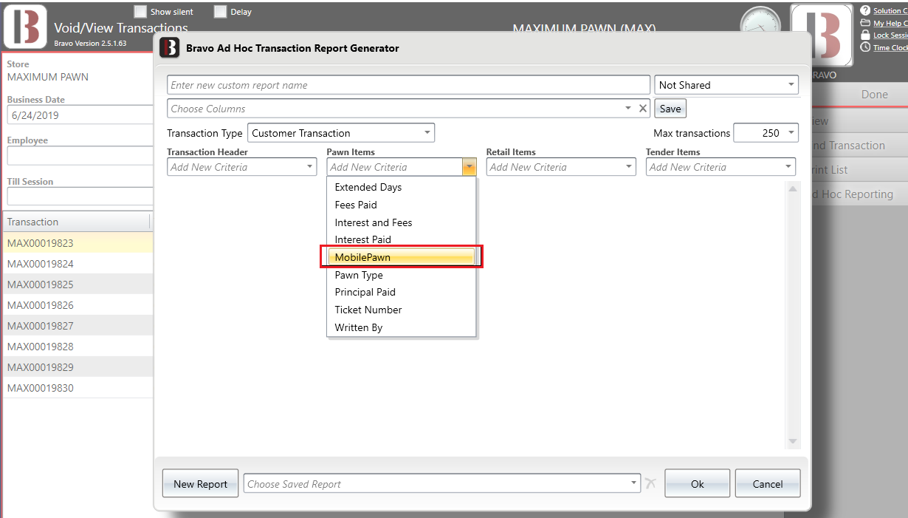Select transaction MAX00019830
The image size is (908, 518).
coord(78,388)
